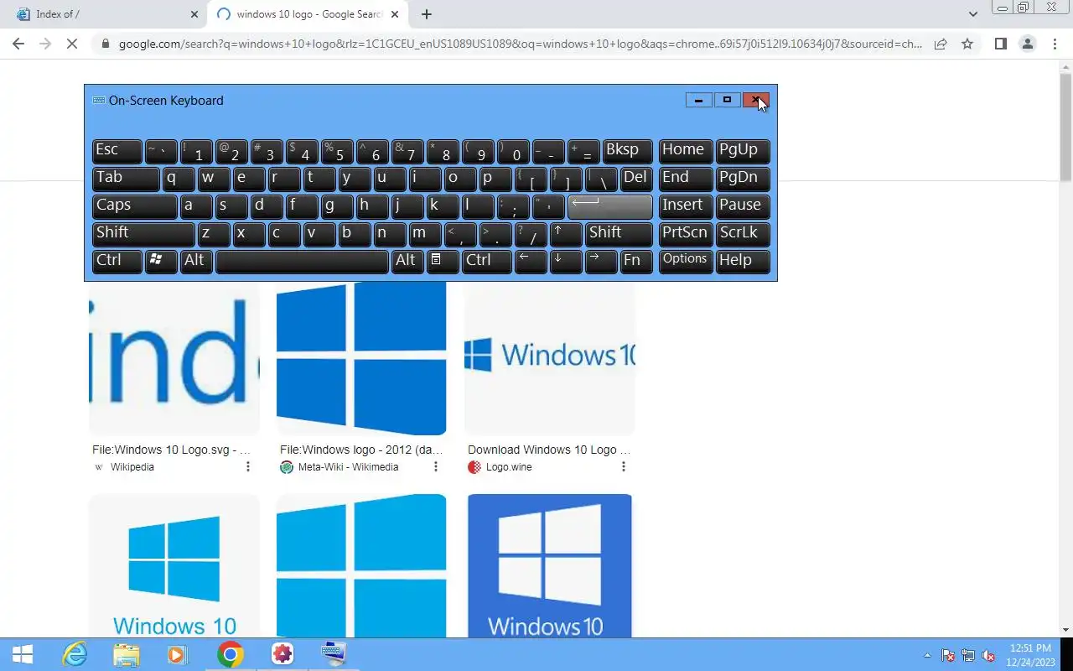Click the Options key on On-Screen Keyboard
The width and height of the screenshot is (1073, 671).
pyautogui.click(x=686, y=261)
